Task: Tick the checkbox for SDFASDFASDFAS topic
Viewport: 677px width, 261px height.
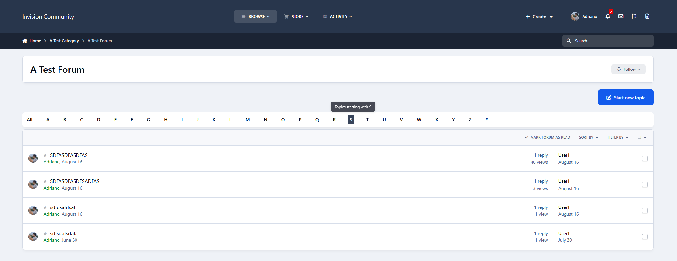Action: click(x=645, y=159)
